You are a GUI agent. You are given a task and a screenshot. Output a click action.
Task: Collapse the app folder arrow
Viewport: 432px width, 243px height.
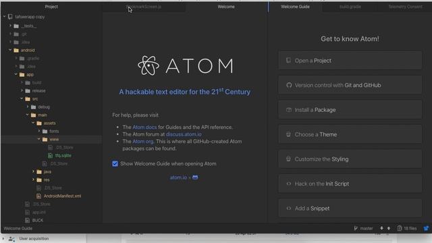[x=16, y=74]
